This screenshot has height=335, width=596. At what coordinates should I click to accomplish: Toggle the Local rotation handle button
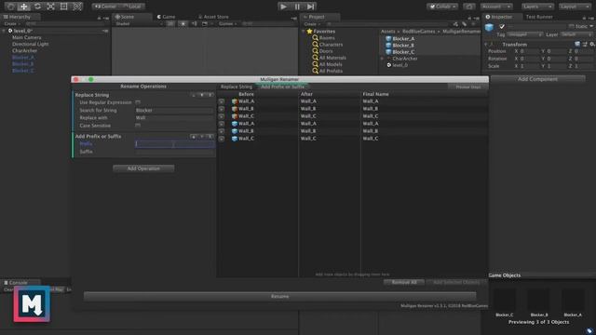132,7
